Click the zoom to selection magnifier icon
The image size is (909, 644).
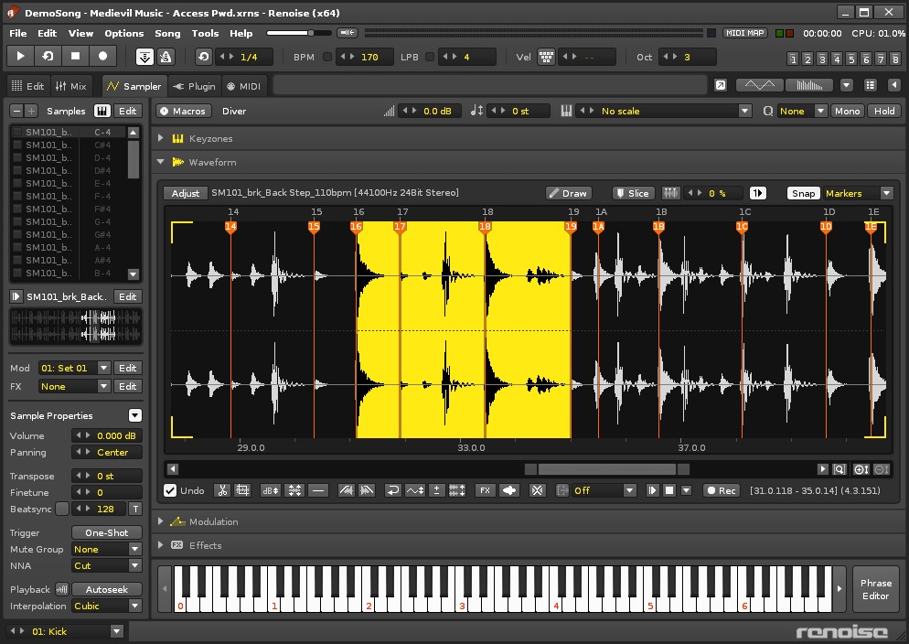click(839, 469)
